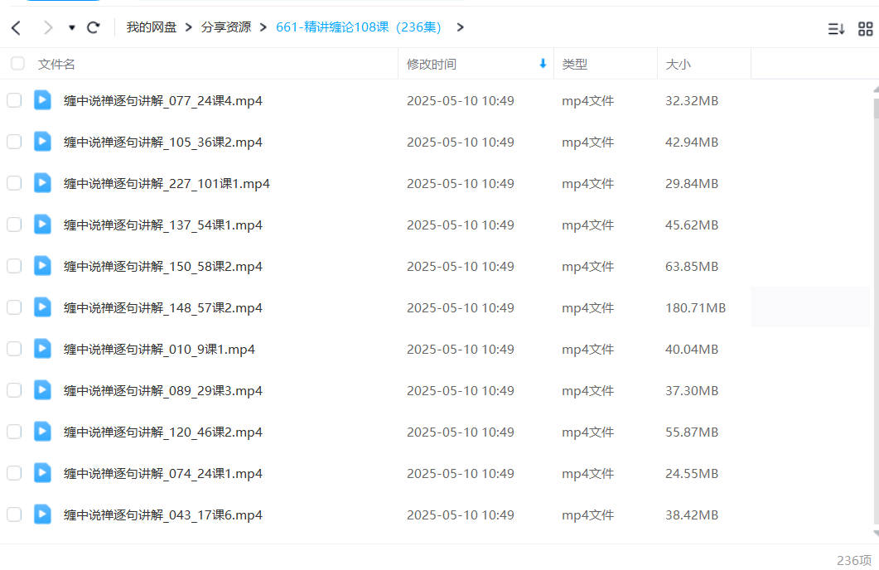Sort by 类型 column header
The height and width of the screenshot is (570, 879).
point(575,65)
